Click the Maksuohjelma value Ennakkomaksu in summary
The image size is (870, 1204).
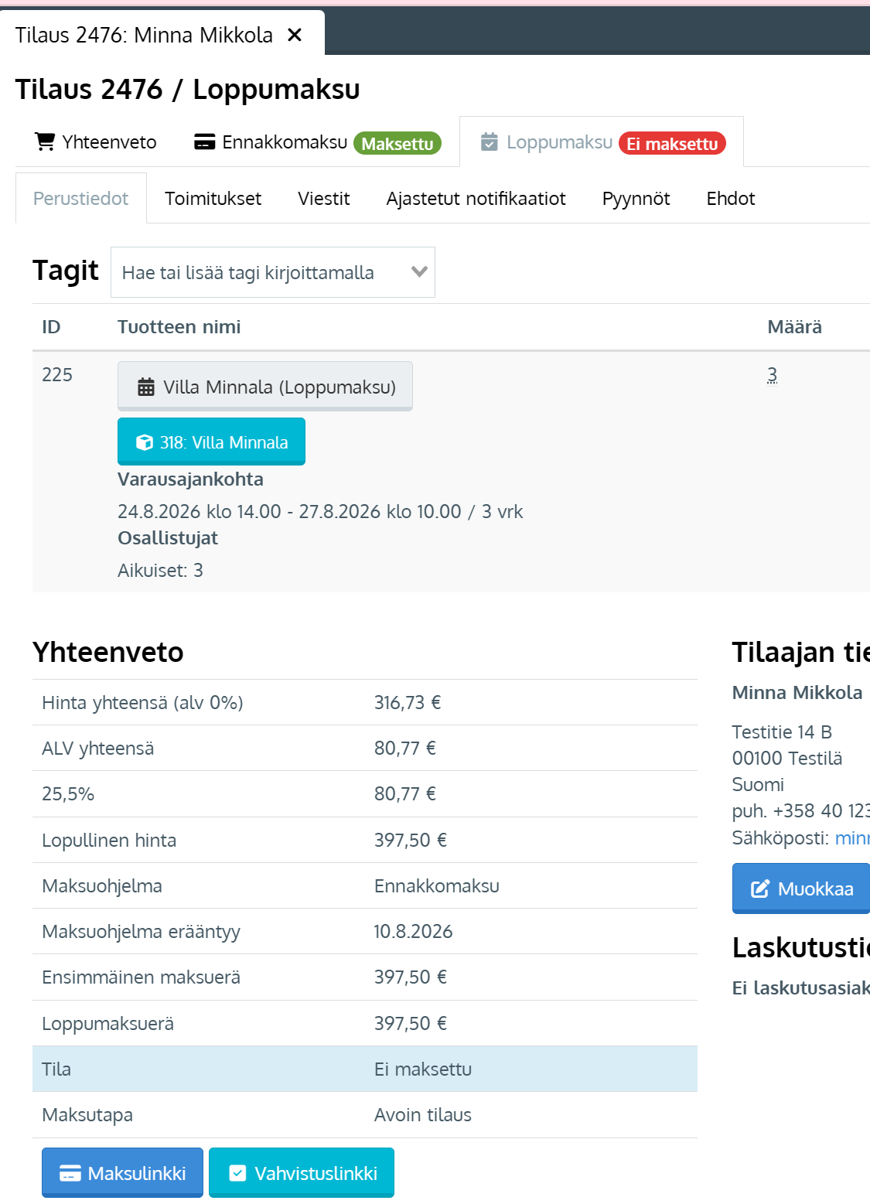[x=437, y=886]
